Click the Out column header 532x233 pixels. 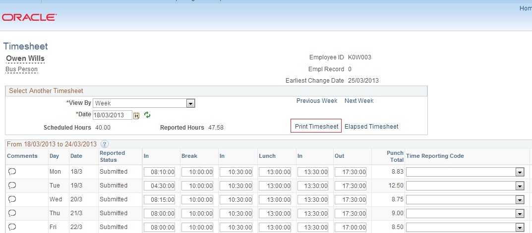339,156
